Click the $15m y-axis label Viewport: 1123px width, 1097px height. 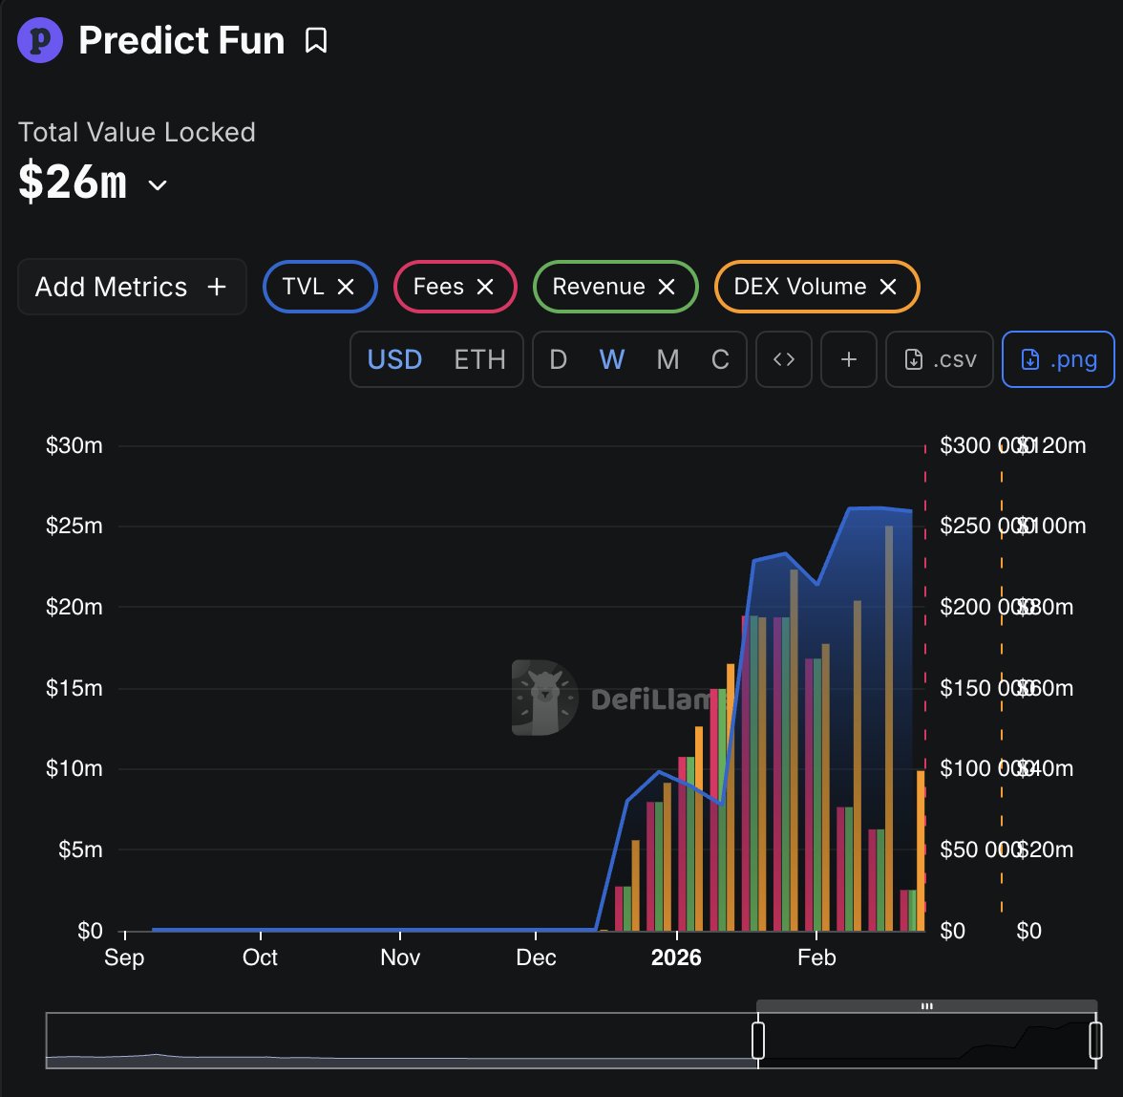click(x=74, y=688)
